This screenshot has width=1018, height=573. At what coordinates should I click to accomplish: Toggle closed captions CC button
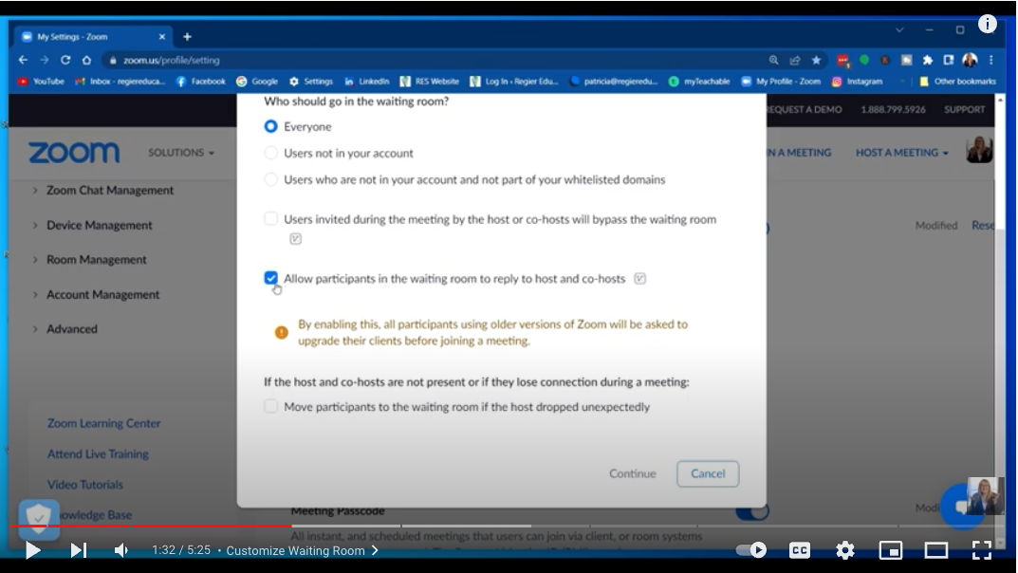coord(799,550)
